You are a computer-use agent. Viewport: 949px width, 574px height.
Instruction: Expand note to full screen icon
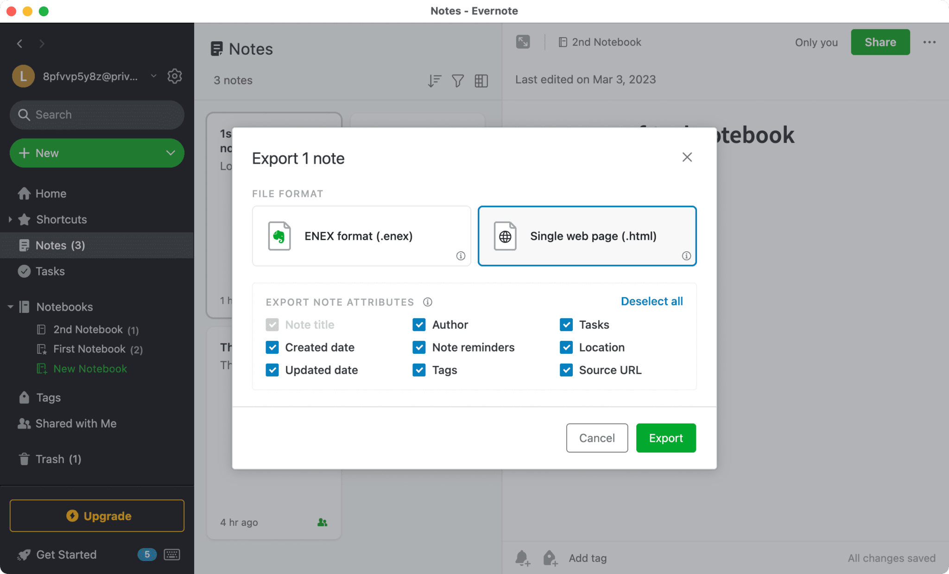coord(523,42)
